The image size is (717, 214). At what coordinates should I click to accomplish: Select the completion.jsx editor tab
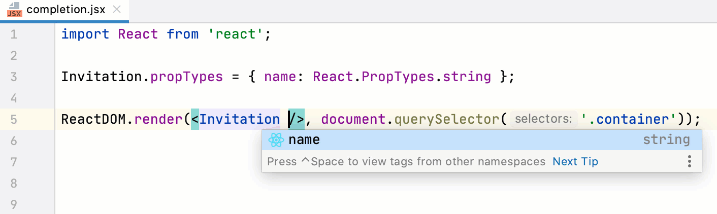[x=66, y=10]
